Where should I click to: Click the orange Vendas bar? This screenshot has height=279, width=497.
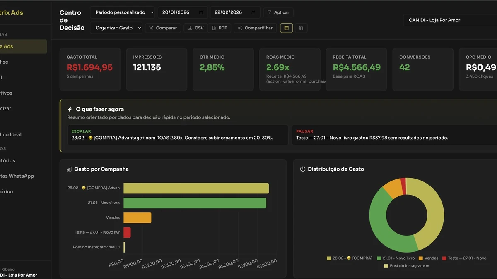[x=137, y=218]
